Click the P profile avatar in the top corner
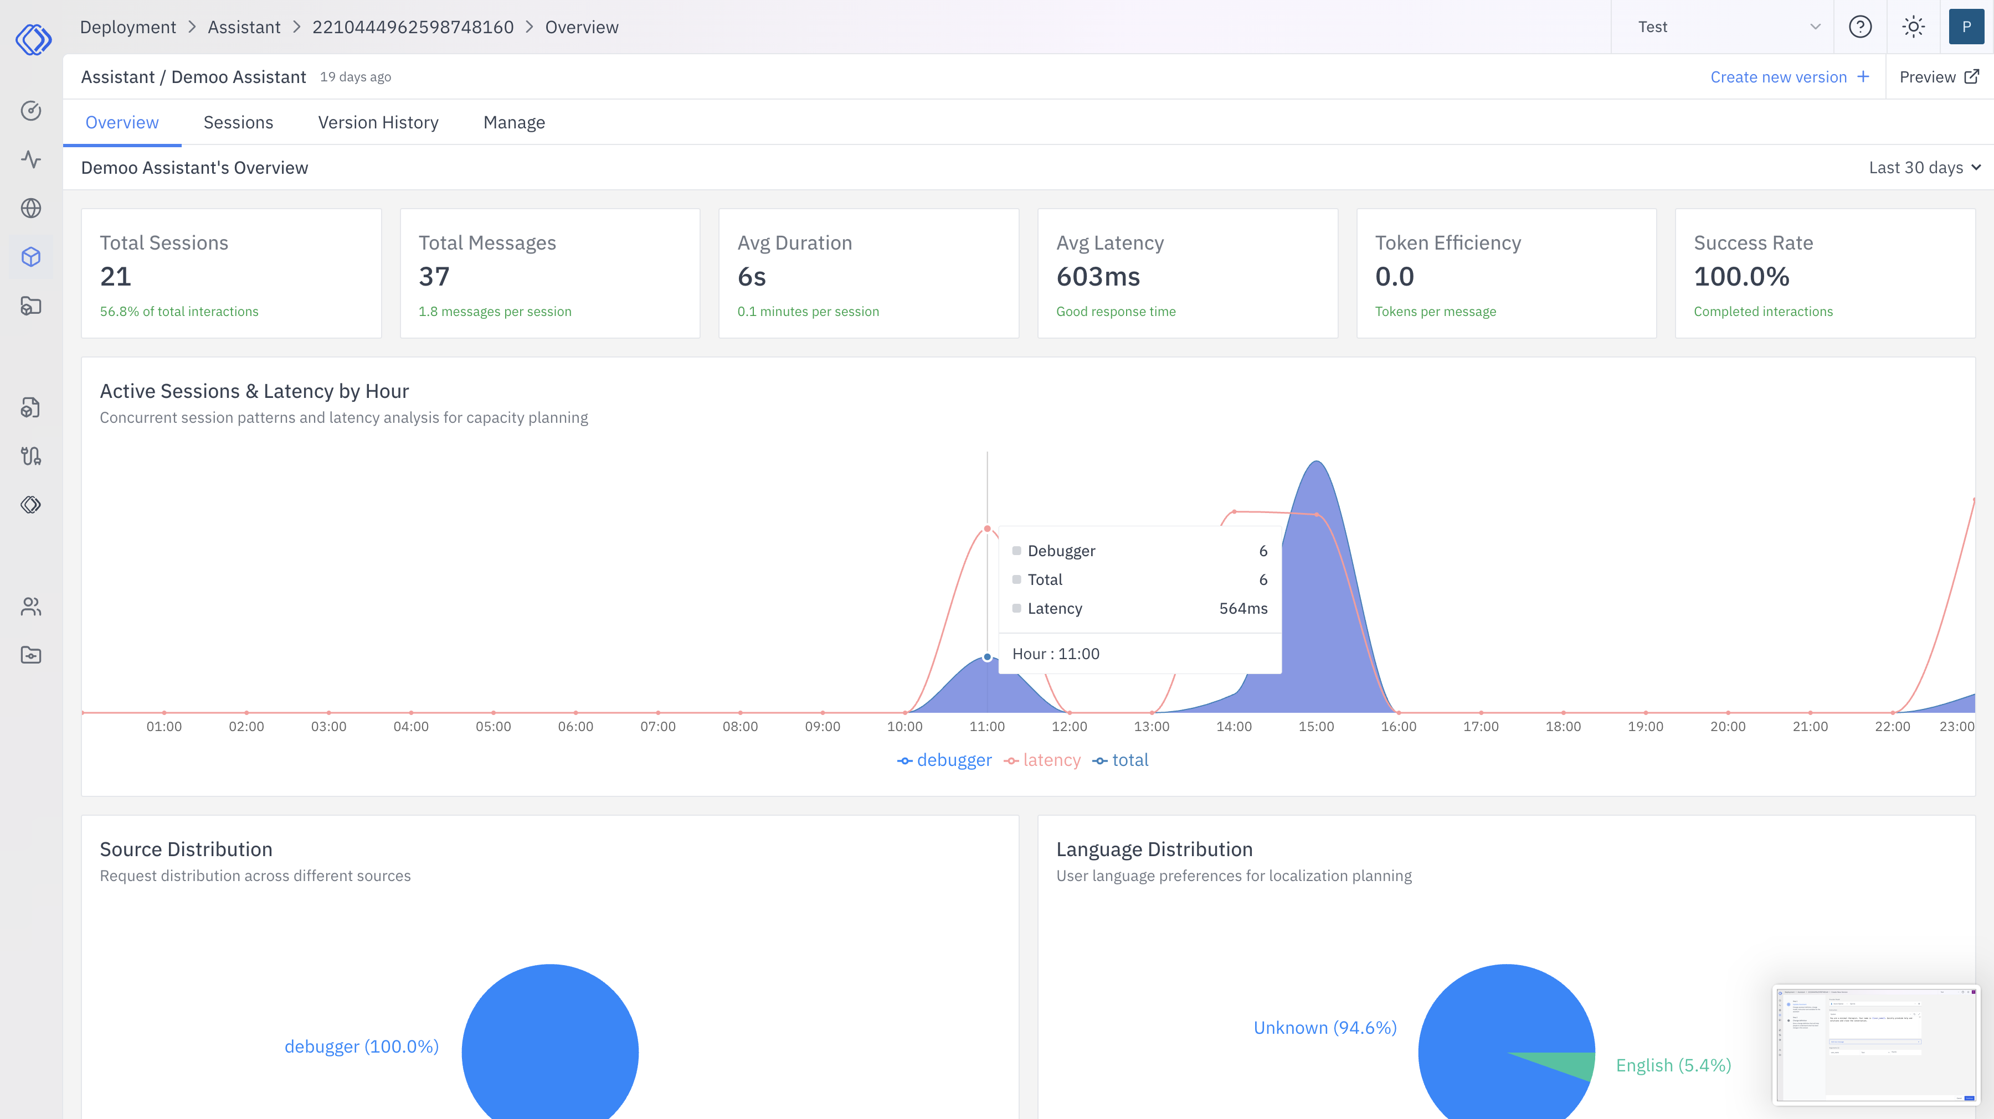 [x=1966, y=27]
